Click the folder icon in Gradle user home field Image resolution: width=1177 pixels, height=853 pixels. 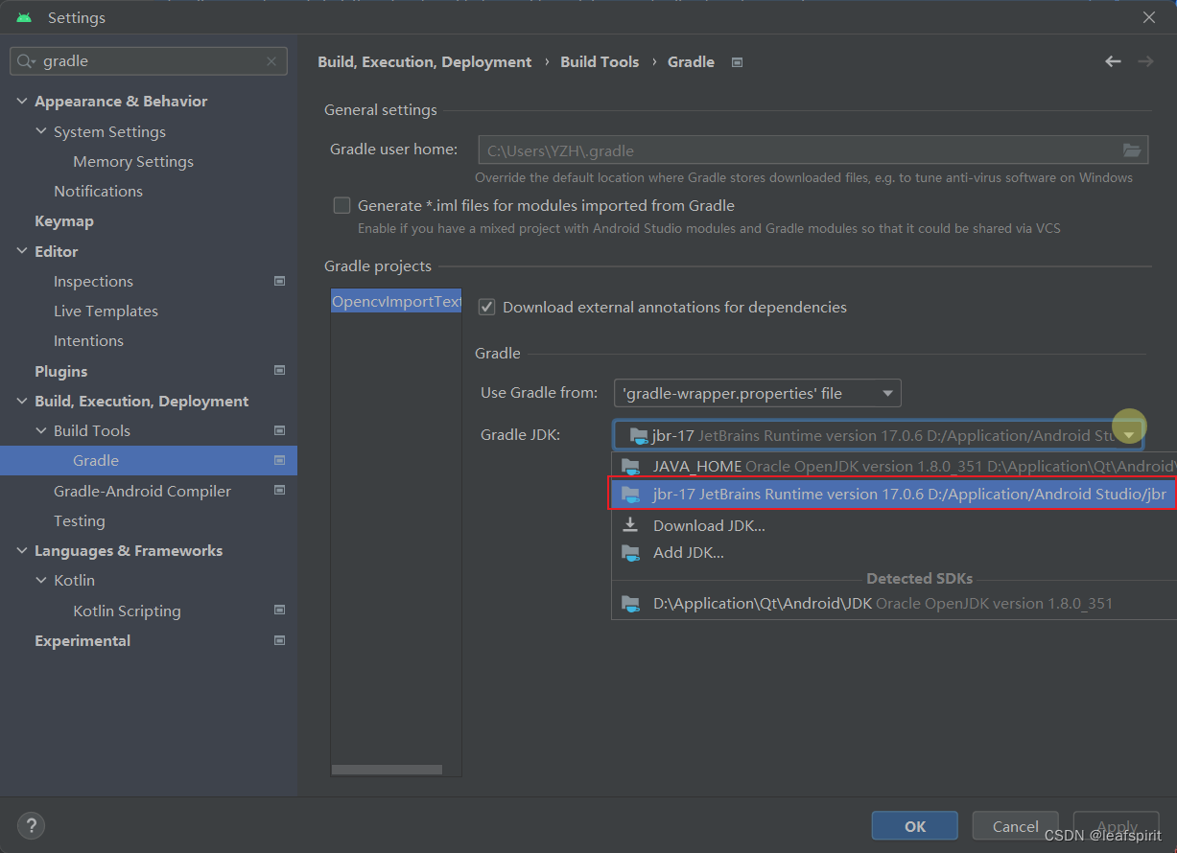(1132, 150)
